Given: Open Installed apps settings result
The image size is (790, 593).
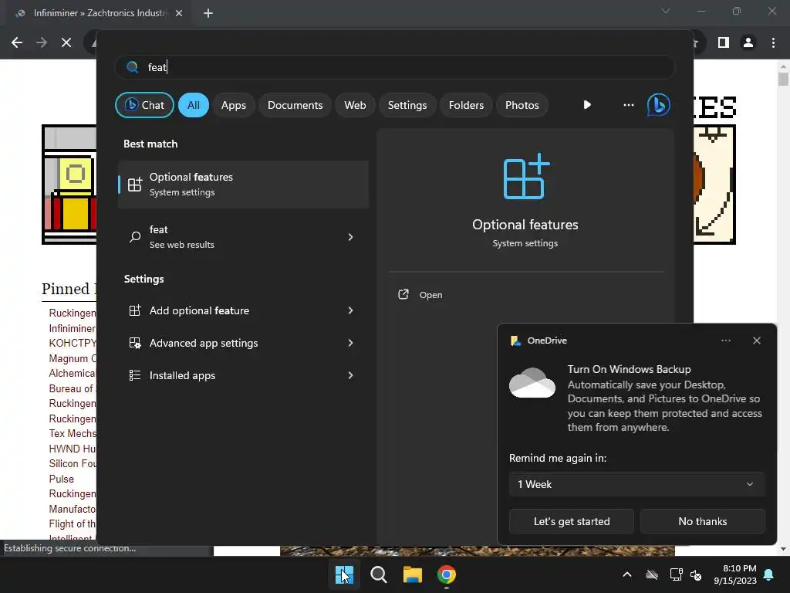Looking at the screenshot, I should pos(243,375).
